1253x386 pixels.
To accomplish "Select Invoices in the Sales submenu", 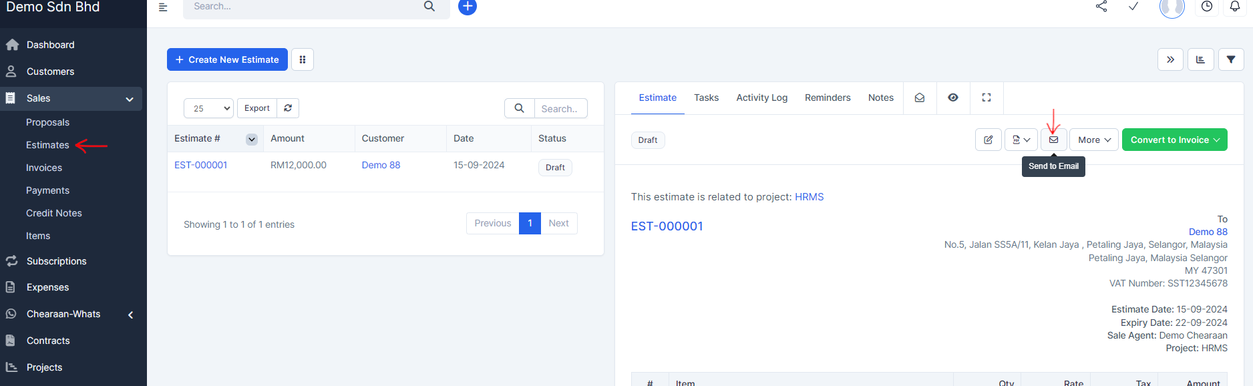I will [44, 168].
